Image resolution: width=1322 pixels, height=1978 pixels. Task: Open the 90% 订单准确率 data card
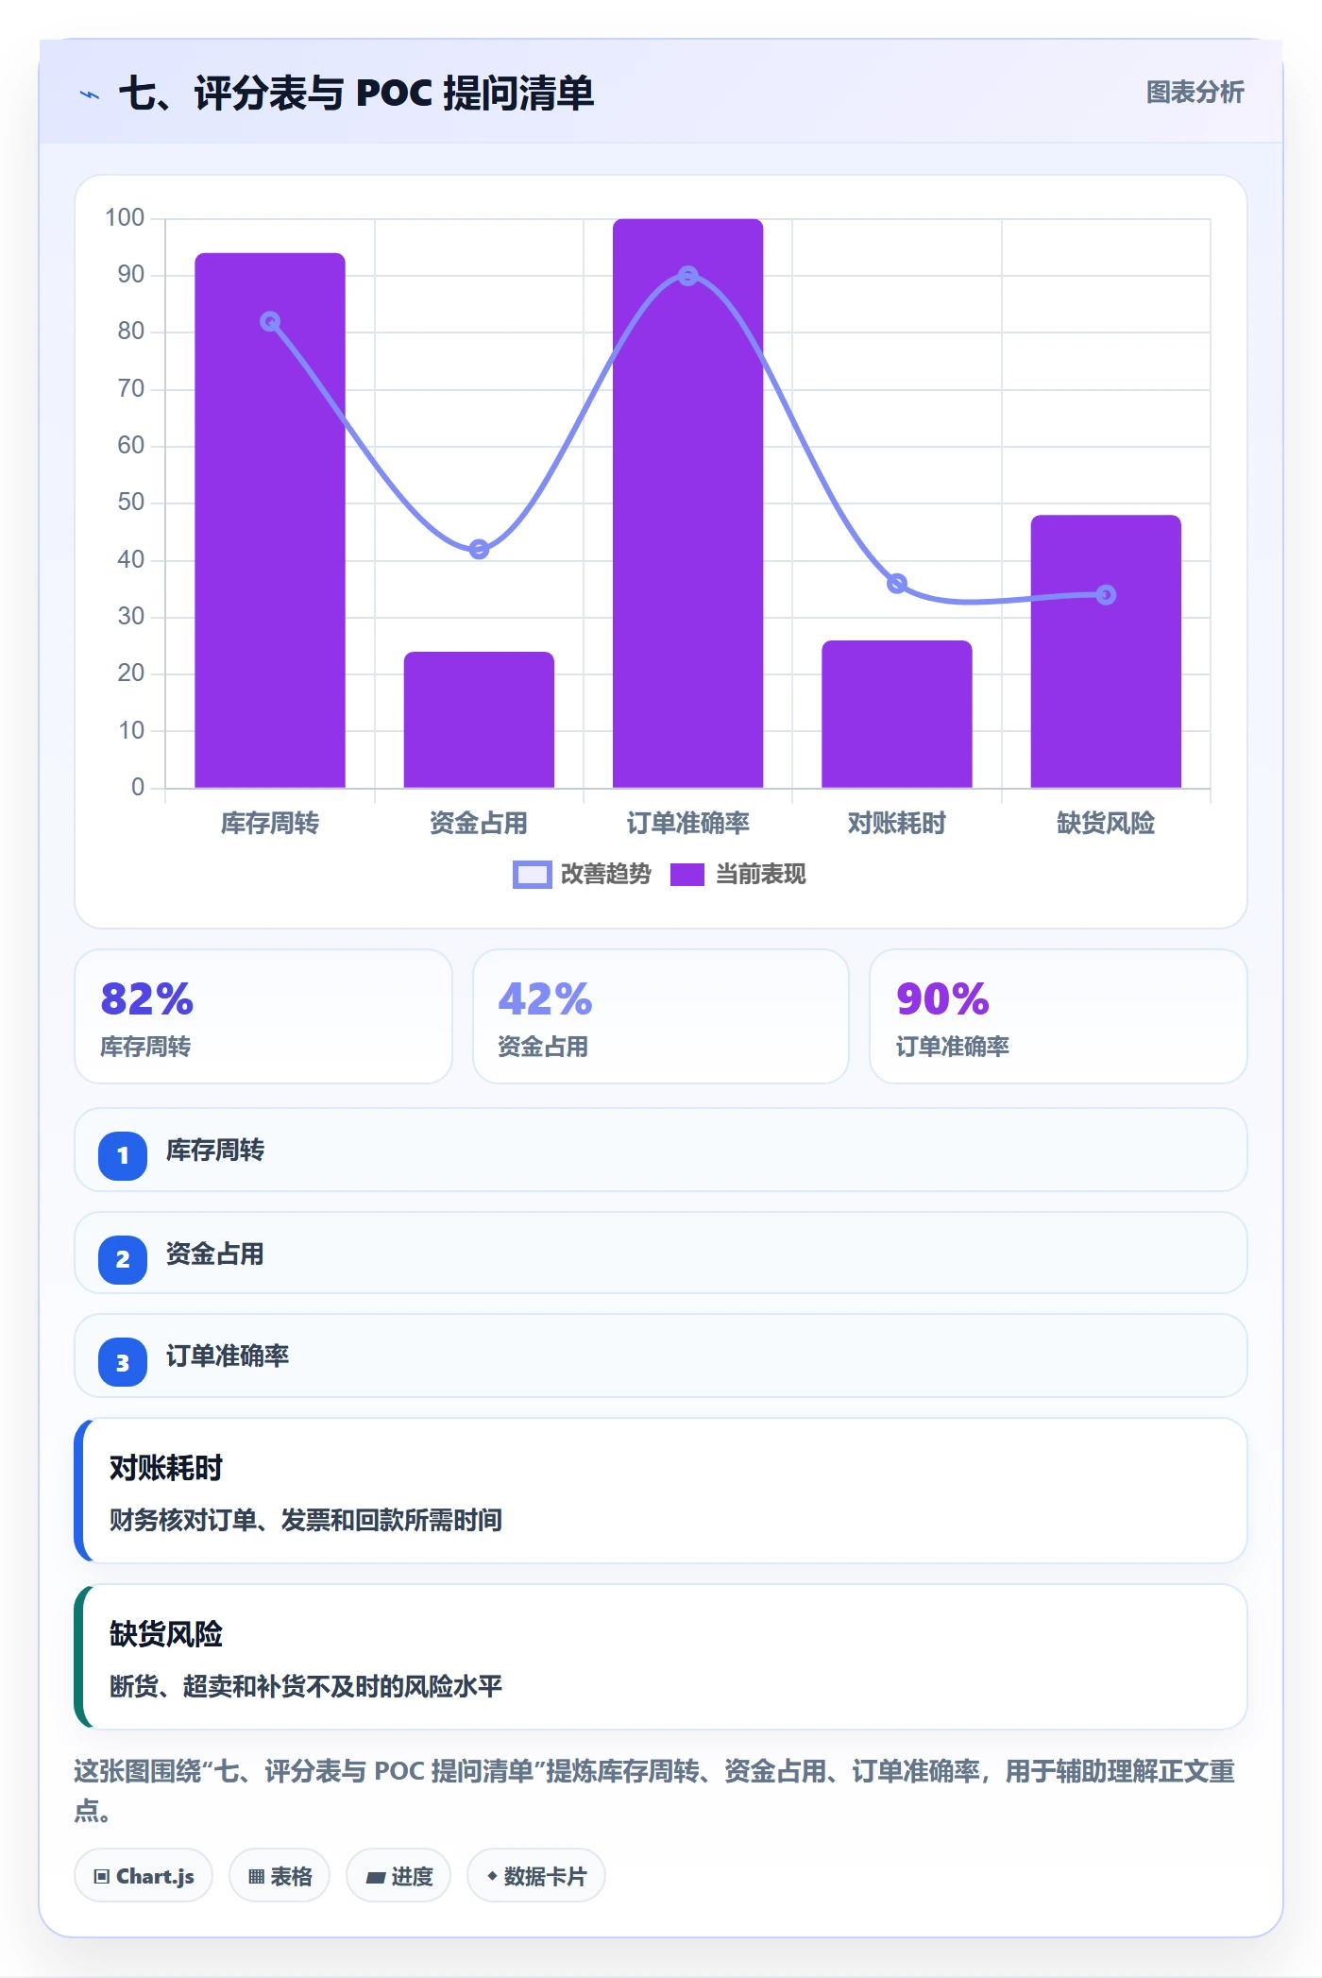(1059, 1016)
